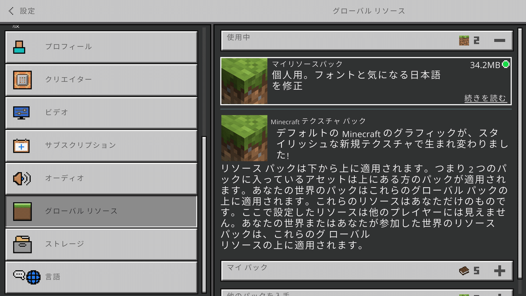Click the book icon in マイ パック header
The image size is (526, 296).
click(464, 271)
